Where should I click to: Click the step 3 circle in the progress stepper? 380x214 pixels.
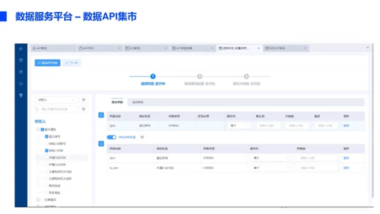tap(246, 77)
